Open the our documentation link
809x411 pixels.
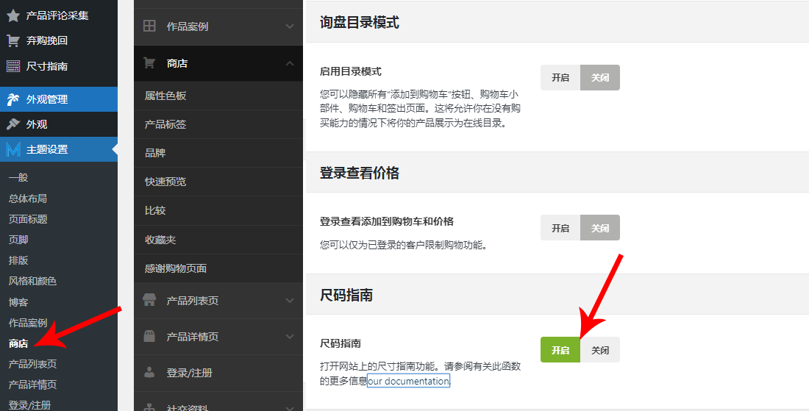pos(408,381)
